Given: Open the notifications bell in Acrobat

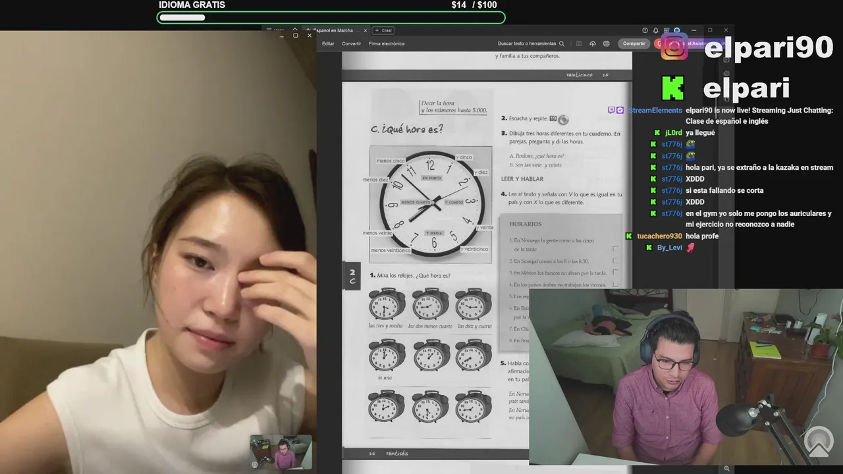Looking at the screenshot, I should pos(655,30).
